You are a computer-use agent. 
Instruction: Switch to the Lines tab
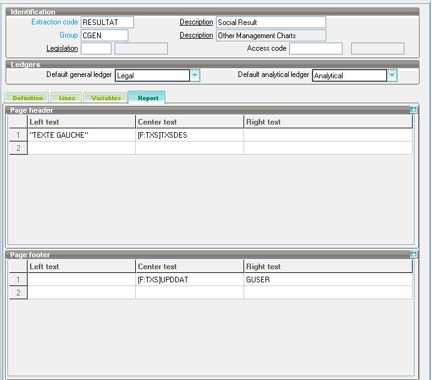tap(67, 98)
